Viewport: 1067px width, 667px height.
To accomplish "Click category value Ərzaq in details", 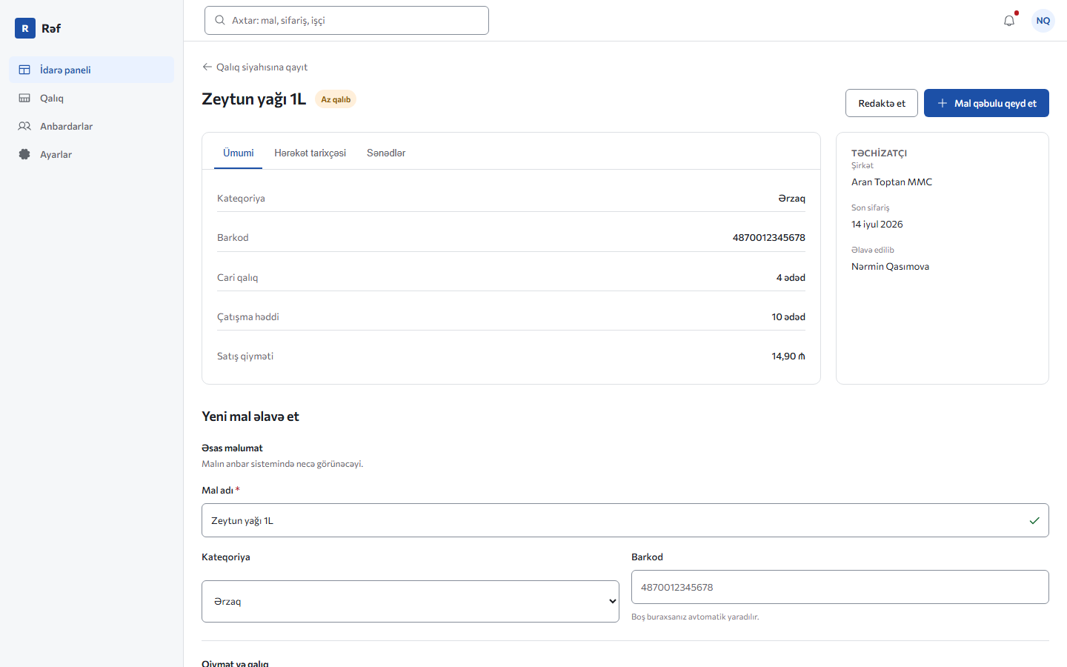I will coord(791,199).
